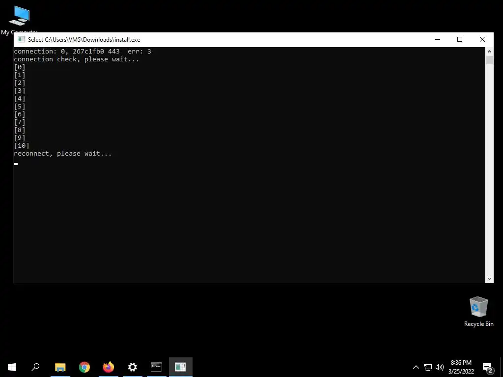Screen dimensions: 503x377
Task: Click the '[5]' output line
Action: point(20,107)
